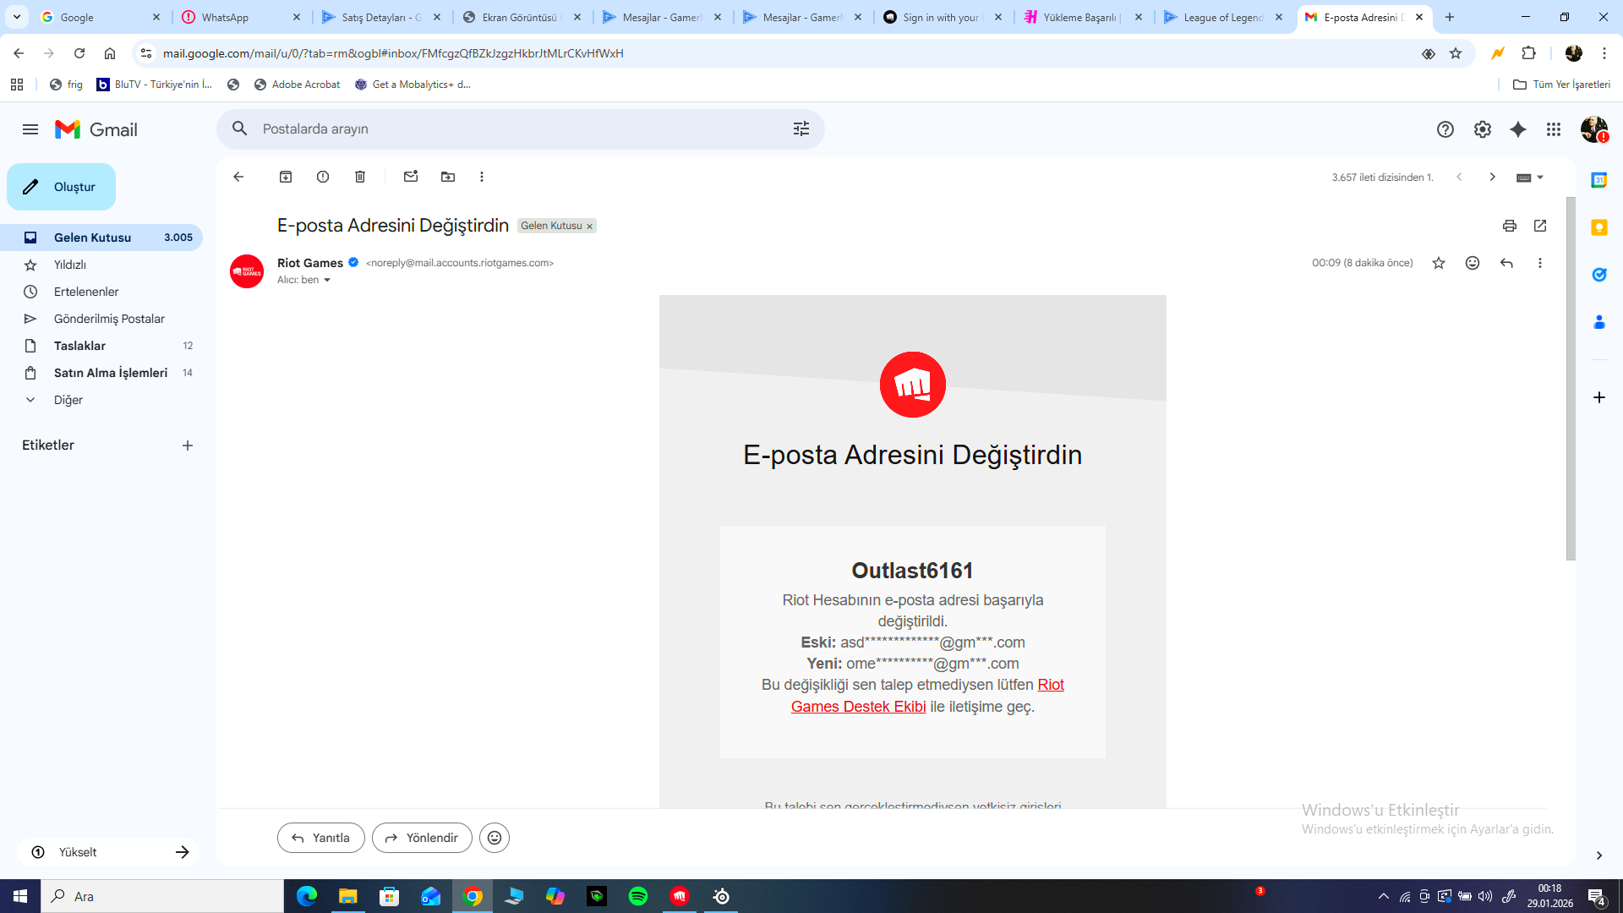Bookmark this page star icon
Screen dimensions: 1623x913
pos(1456,53)
